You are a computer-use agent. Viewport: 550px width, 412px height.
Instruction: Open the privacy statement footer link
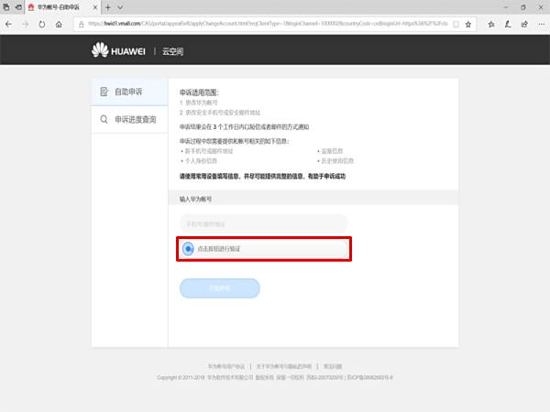coord(284,366)
